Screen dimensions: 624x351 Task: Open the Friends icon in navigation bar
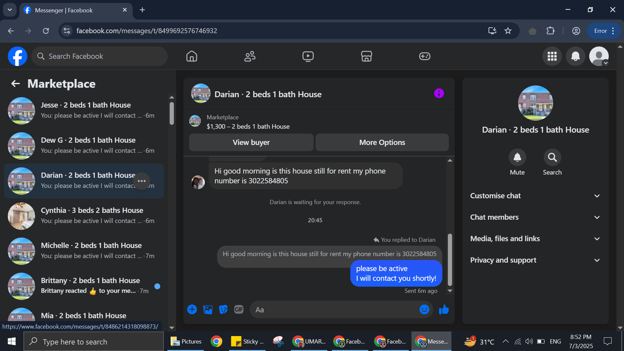point(250,56)
